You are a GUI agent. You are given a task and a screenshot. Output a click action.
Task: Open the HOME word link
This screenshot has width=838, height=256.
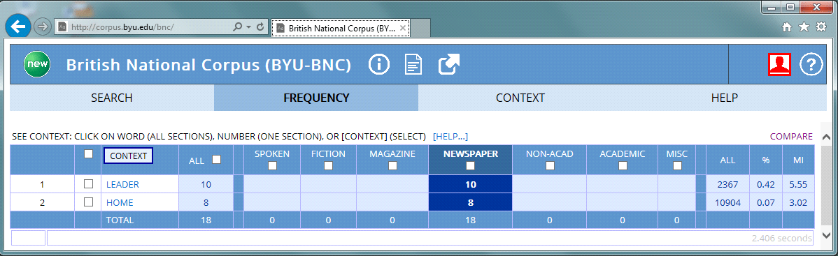120,202
